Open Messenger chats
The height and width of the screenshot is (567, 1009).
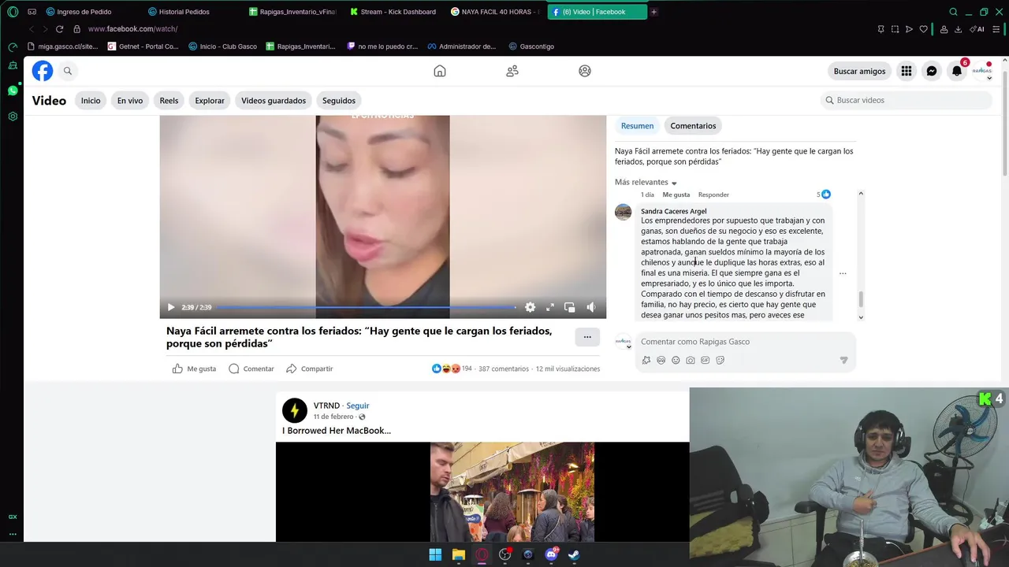[x=932, y=71]
